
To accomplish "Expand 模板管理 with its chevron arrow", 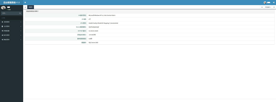I will pyautogui.click(x=21, y=40).
